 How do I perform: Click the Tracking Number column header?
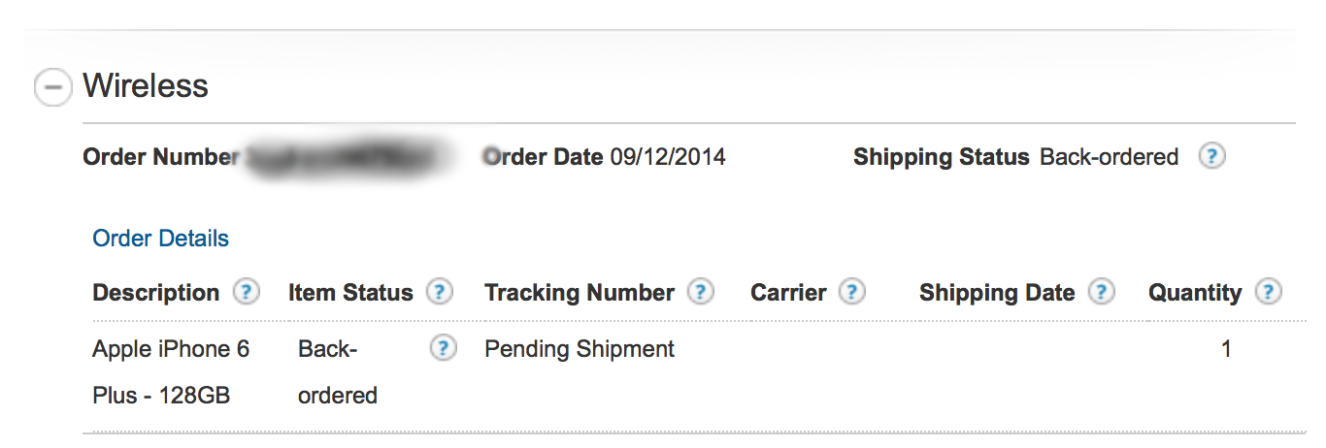(x=580, y=293)
